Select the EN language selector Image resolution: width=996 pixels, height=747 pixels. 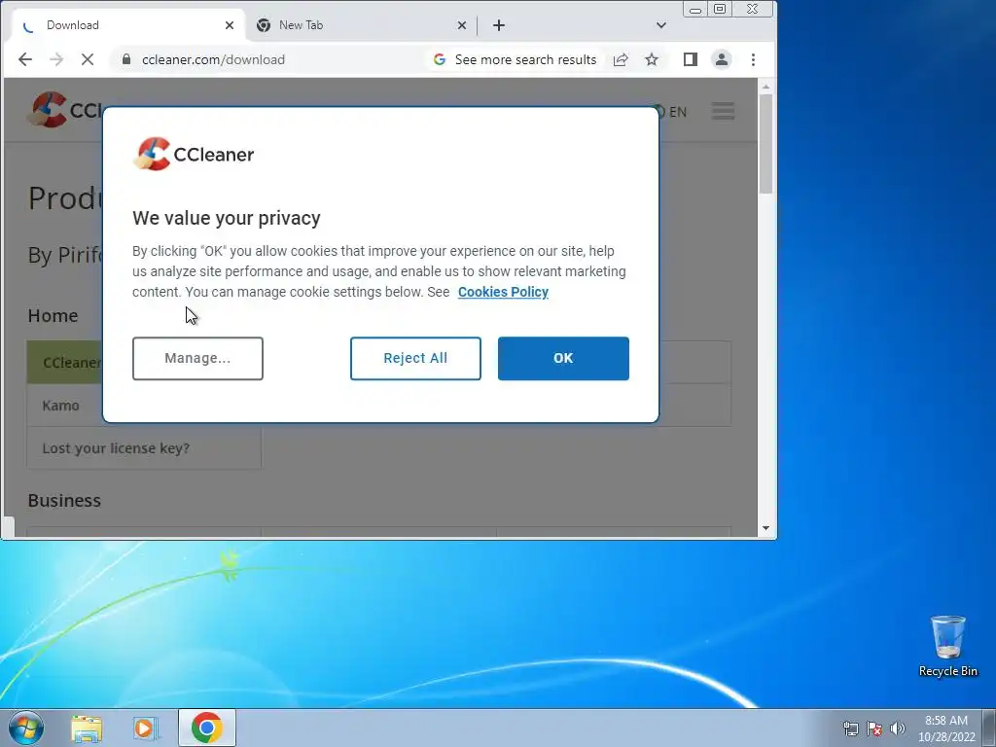tap(671, 113)
